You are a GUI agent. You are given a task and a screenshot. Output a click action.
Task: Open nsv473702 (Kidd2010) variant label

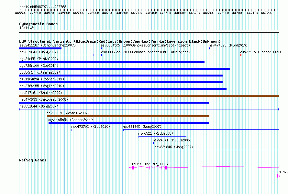(x=91, y=127)
